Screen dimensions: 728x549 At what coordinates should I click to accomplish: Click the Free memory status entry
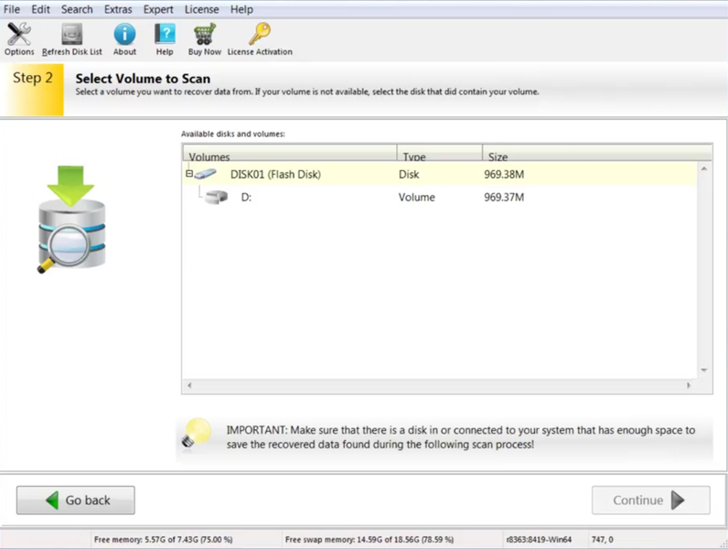tap(164, 540)
